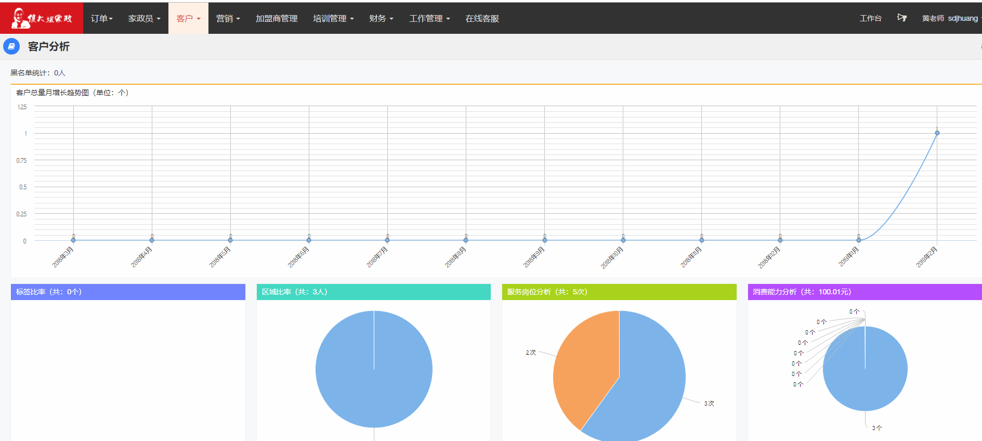
Task: Click the 俊大姐家政 logo
Action: point(42,18)
